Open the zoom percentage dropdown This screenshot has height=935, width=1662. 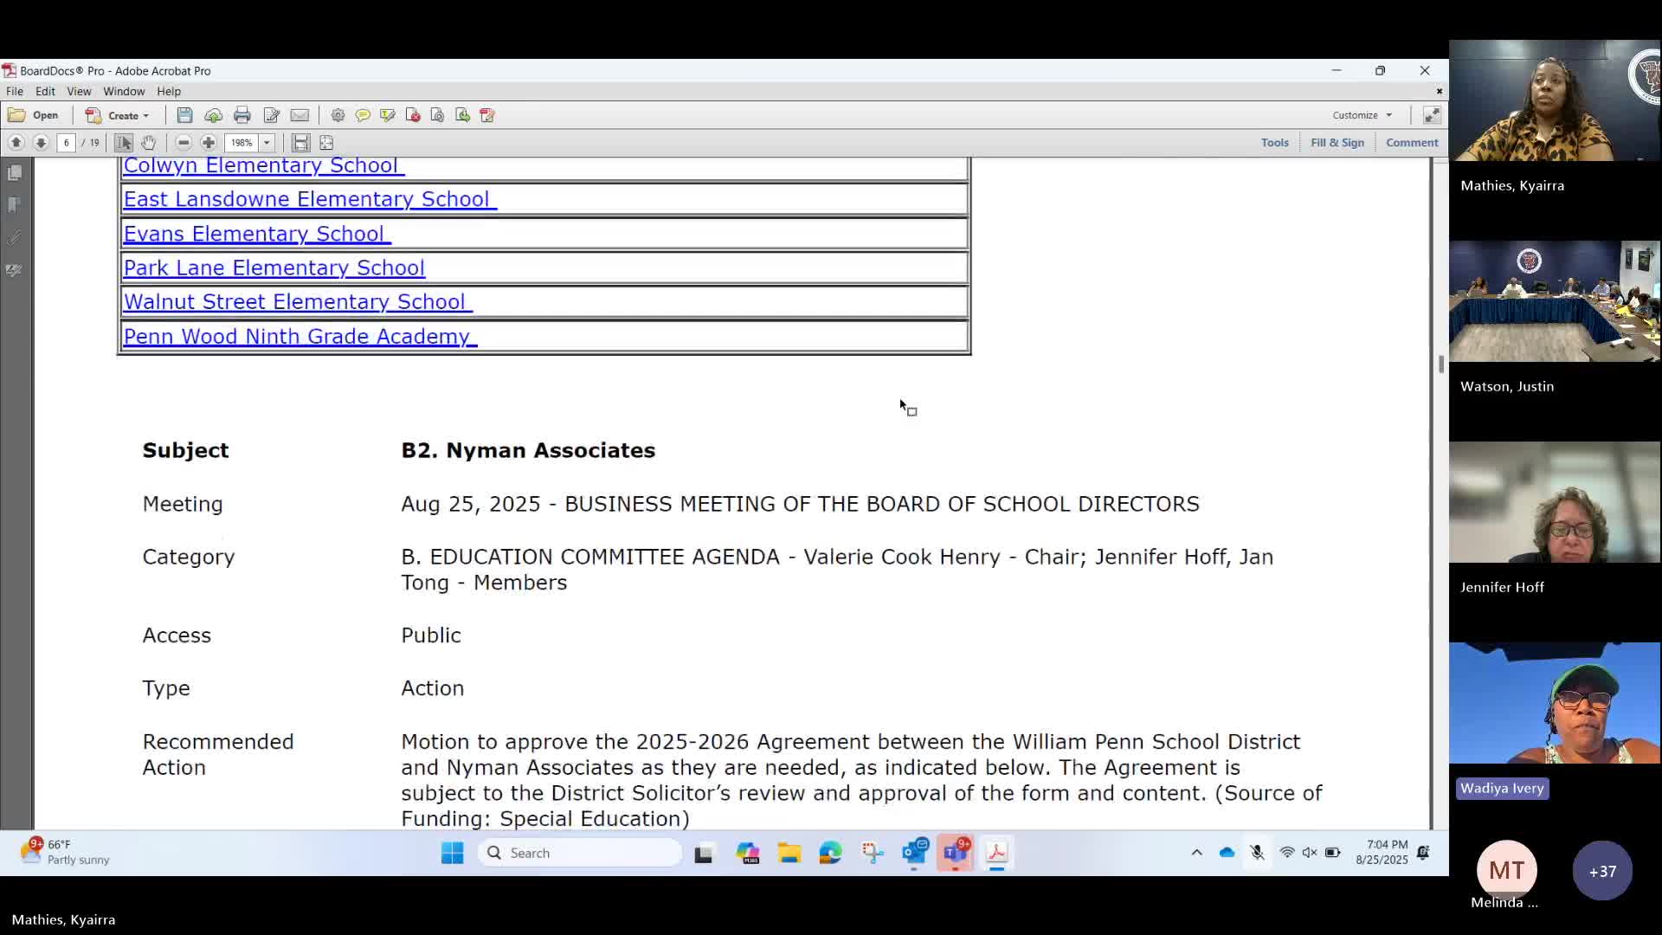(x=267, y=143)
